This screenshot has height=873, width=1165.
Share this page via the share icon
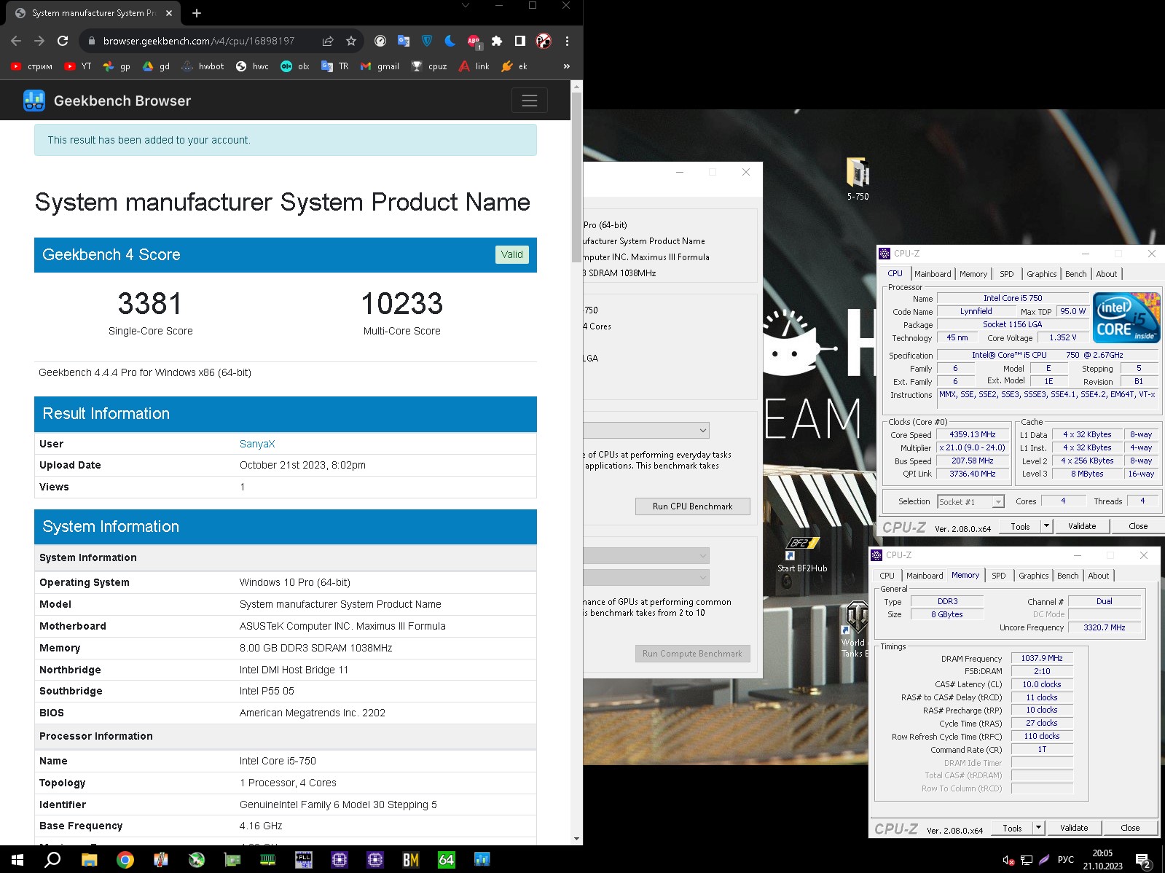tap(328, 41)
